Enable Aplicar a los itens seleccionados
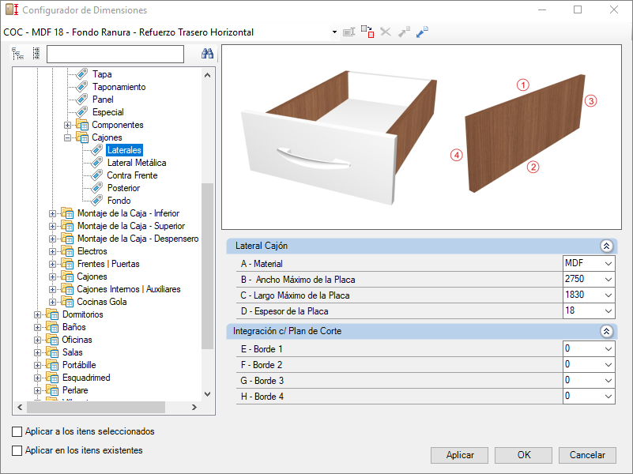 (x=17, y=431)
